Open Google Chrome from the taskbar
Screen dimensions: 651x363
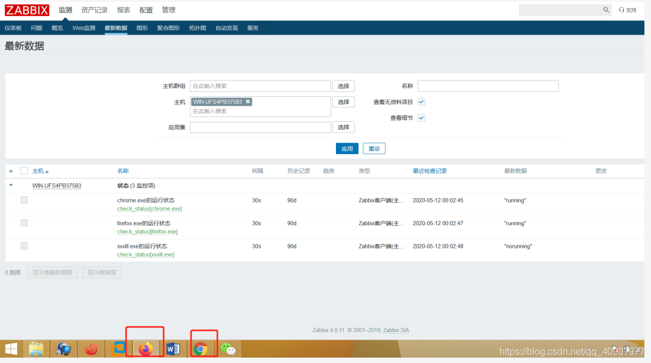(x=201, y=349)
